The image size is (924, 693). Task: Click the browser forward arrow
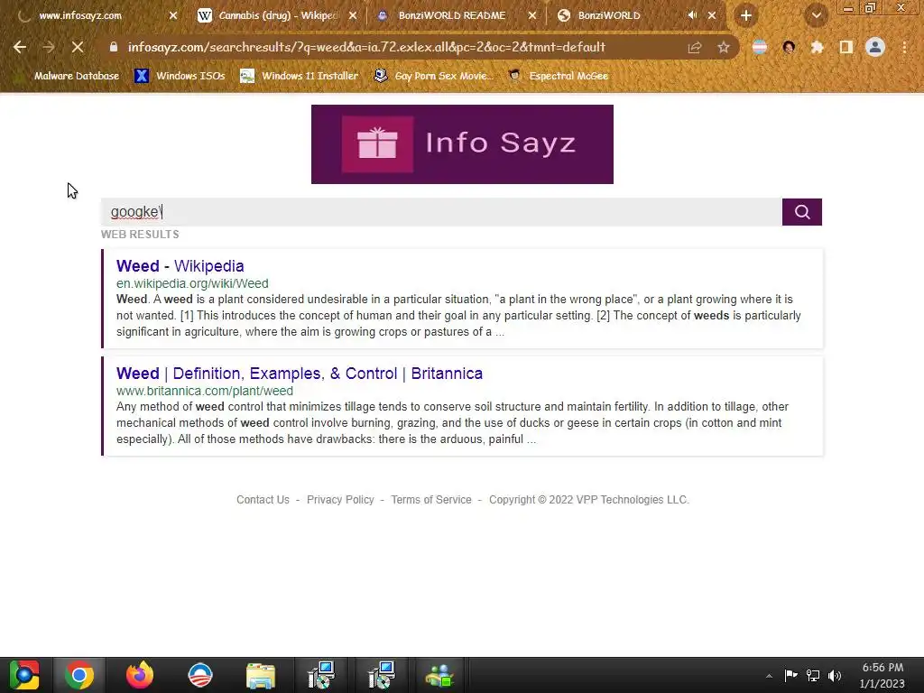point(49,47)
